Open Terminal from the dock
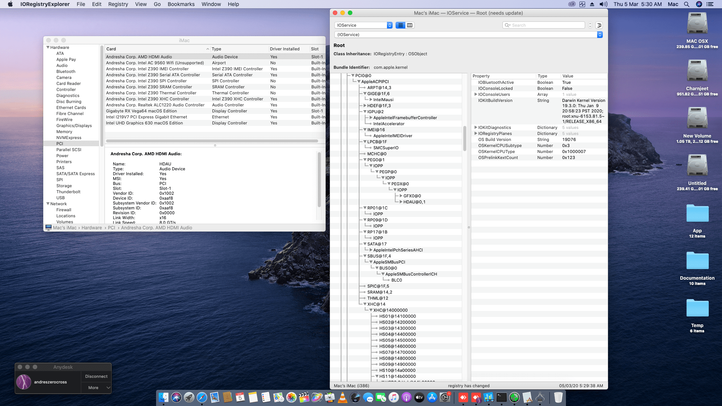The height and width of the screenshot is (406, 722). tap(502, 397)
